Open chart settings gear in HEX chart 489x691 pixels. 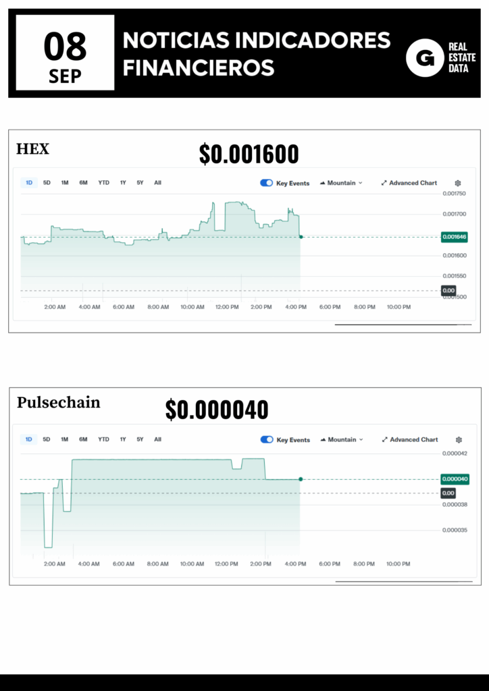(x=458, y=183)
